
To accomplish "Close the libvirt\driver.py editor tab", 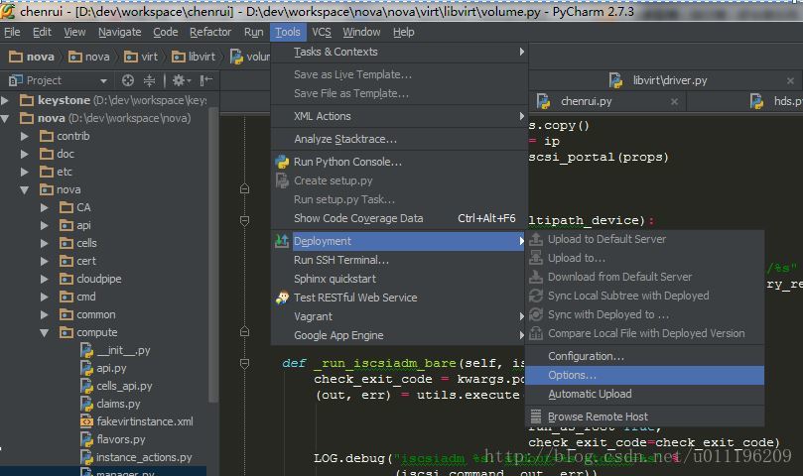I will coord(790,81).
